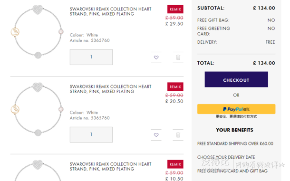Edit quantity field of first bracelet
Viewport: 290px width, 181px height.
coord(91,57)
